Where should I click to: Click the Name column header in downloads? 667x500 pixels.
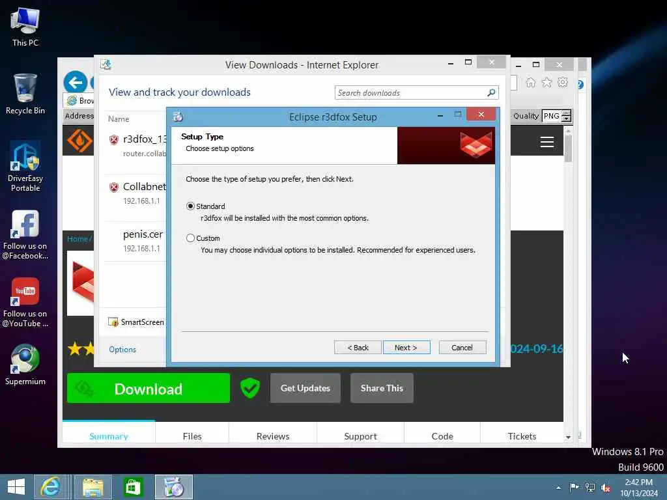coord(119,119)
